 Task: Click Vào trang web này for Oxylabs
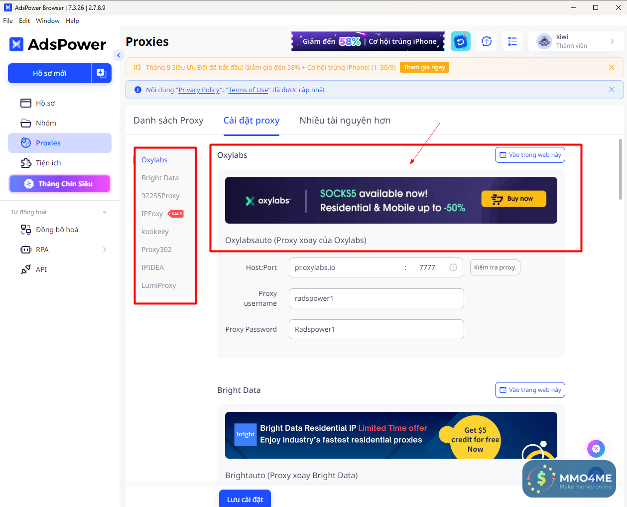click(530, 155)
